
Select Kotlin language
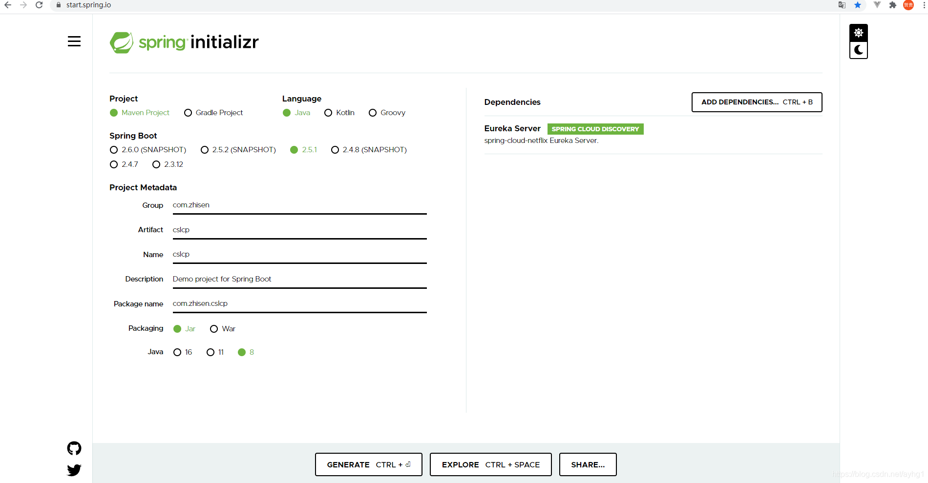click(x=339, y=113)
